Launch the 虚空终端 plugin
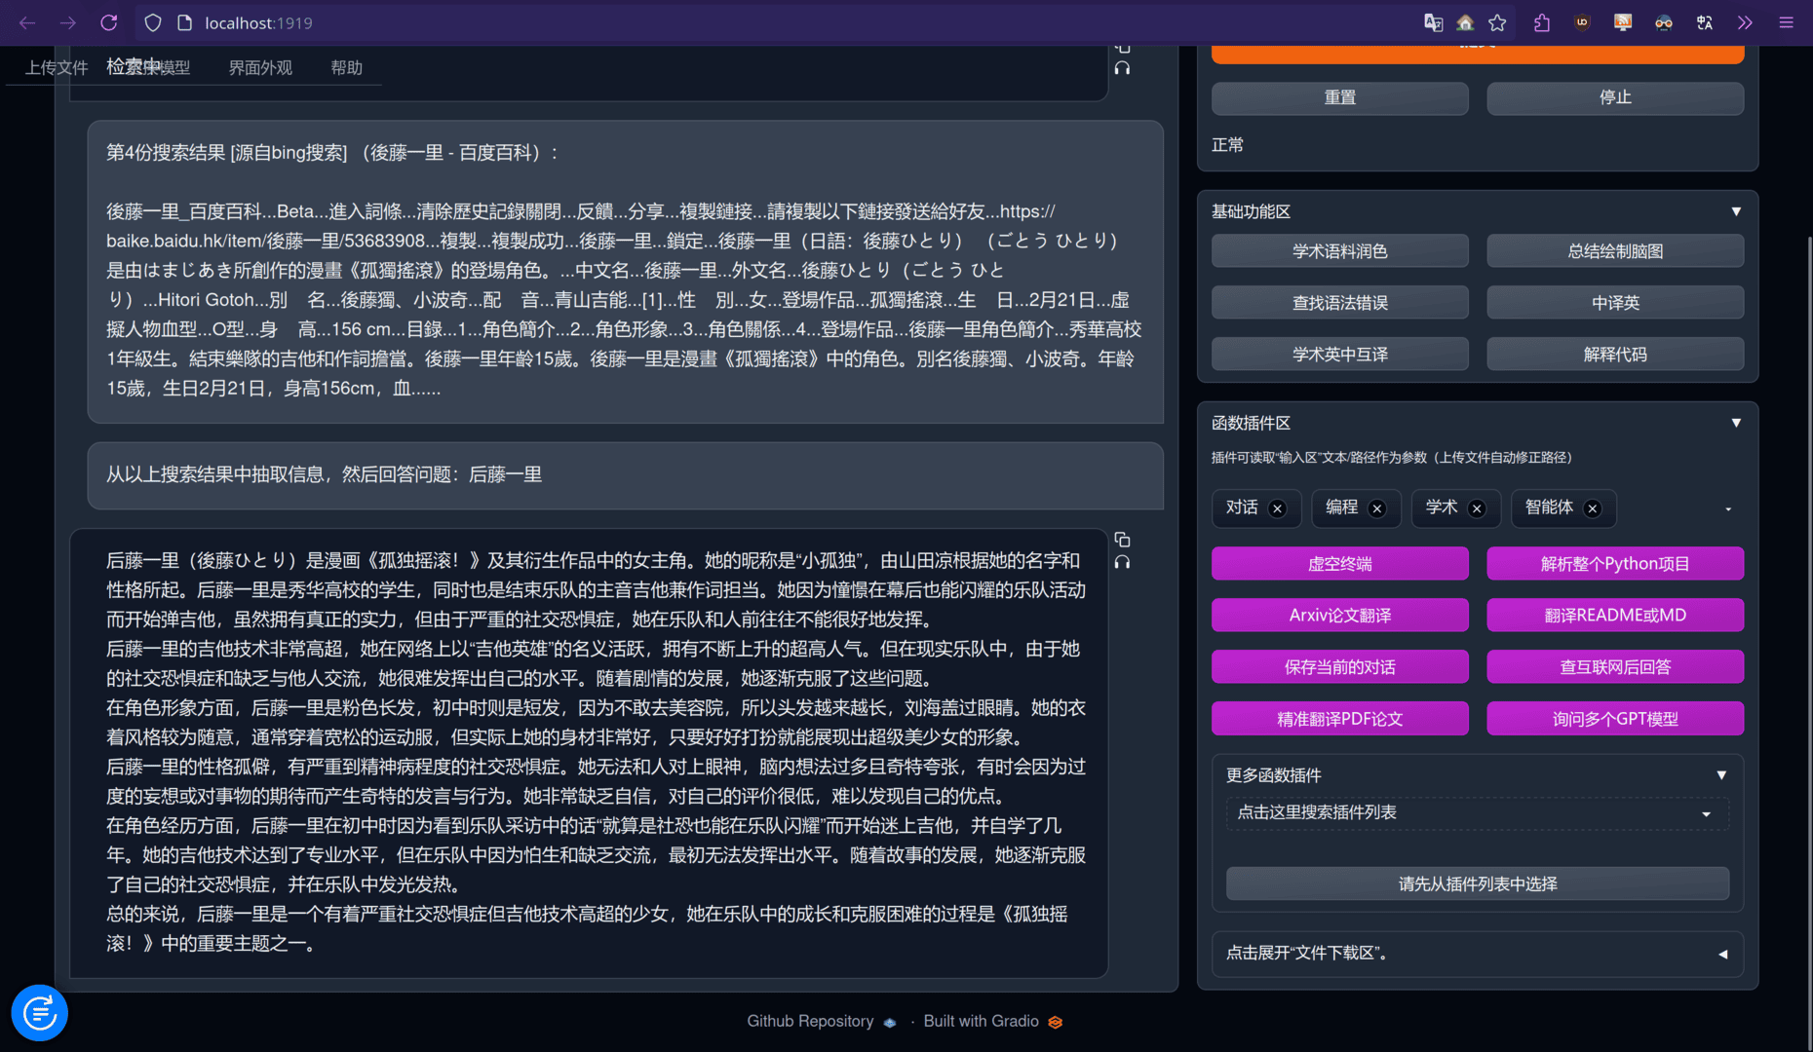The height and width of the screenshot is (1052, 1813). 1339,564
